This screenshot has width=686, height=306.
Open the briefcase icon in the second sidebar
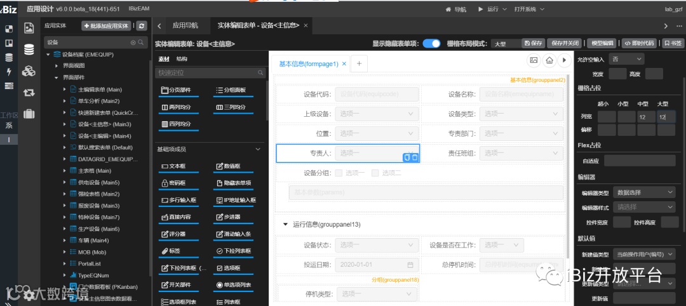tap(29, 114)
